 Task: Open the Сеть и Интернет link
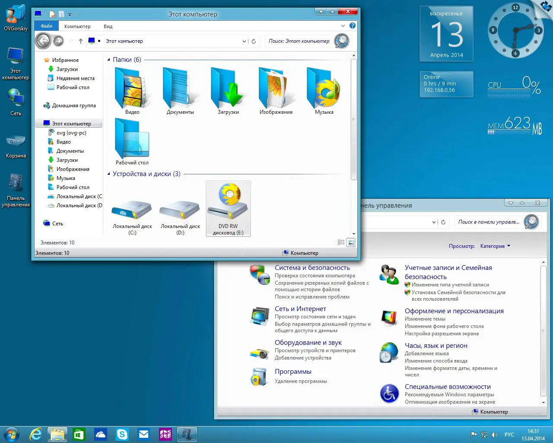pos(300,309)
